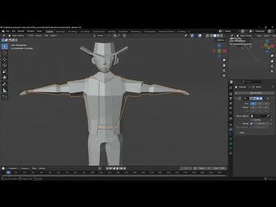Toggle Merge checkbox in Mirror modifier
Viewport: 276px width, 207px height.
click(x=251, y=124)
